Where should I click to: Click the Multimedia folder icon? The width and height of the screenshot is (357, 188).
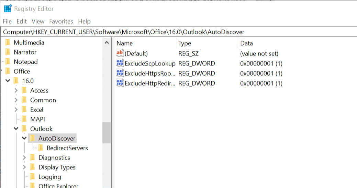point(8,42)
